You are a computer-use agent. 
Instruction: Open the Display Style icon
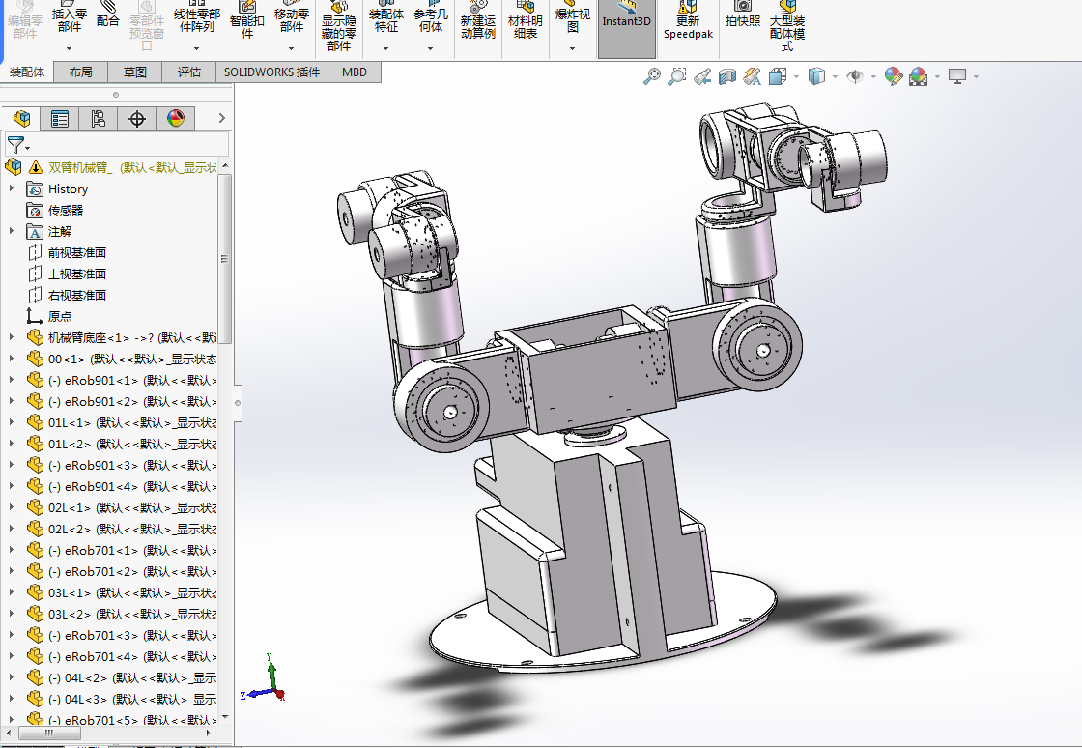pos(816,76)
